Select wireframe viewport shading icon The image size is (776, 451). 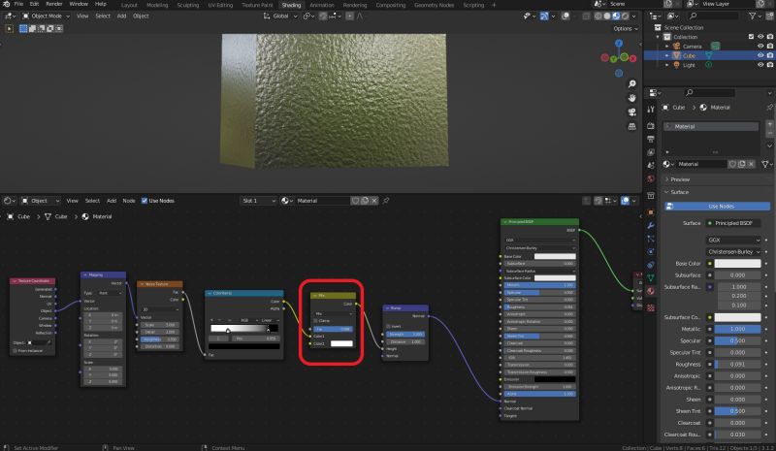[598, 16]
